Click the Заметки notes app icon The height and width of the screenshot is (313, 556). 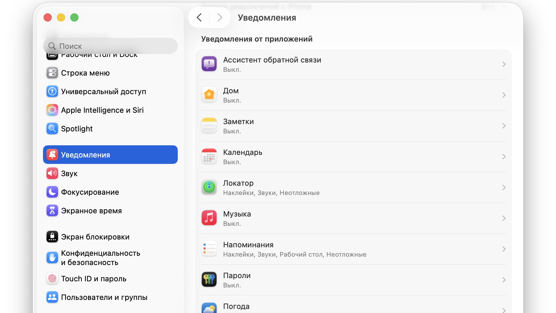[209, 126]
